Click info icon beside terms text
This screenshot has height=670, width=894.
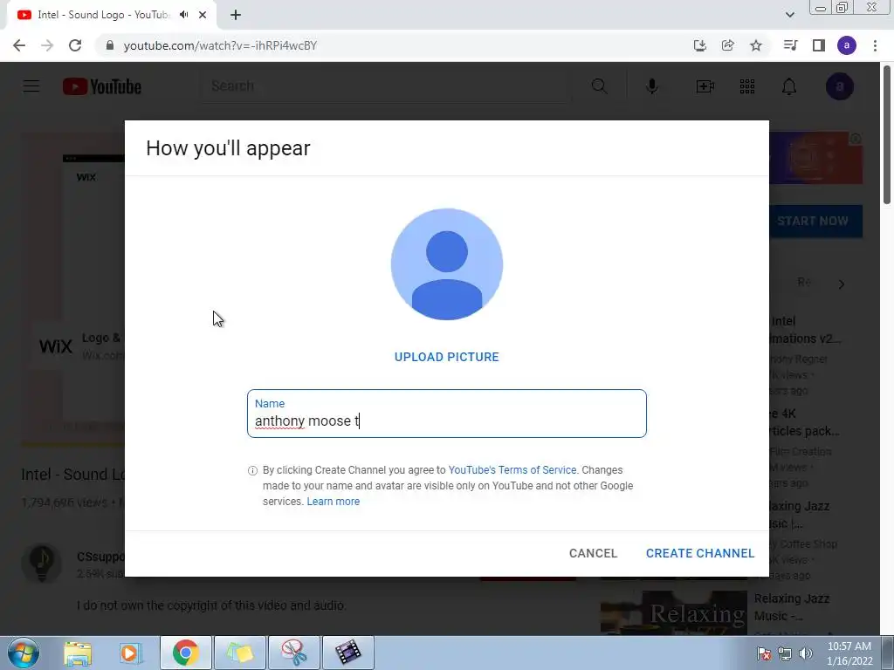252,470
